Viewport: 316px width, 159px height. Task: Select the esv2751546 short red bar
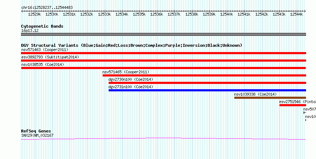pyautogui.click(x=293, y=105)
